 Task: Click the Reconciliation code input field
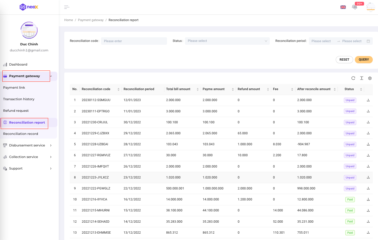134,41
